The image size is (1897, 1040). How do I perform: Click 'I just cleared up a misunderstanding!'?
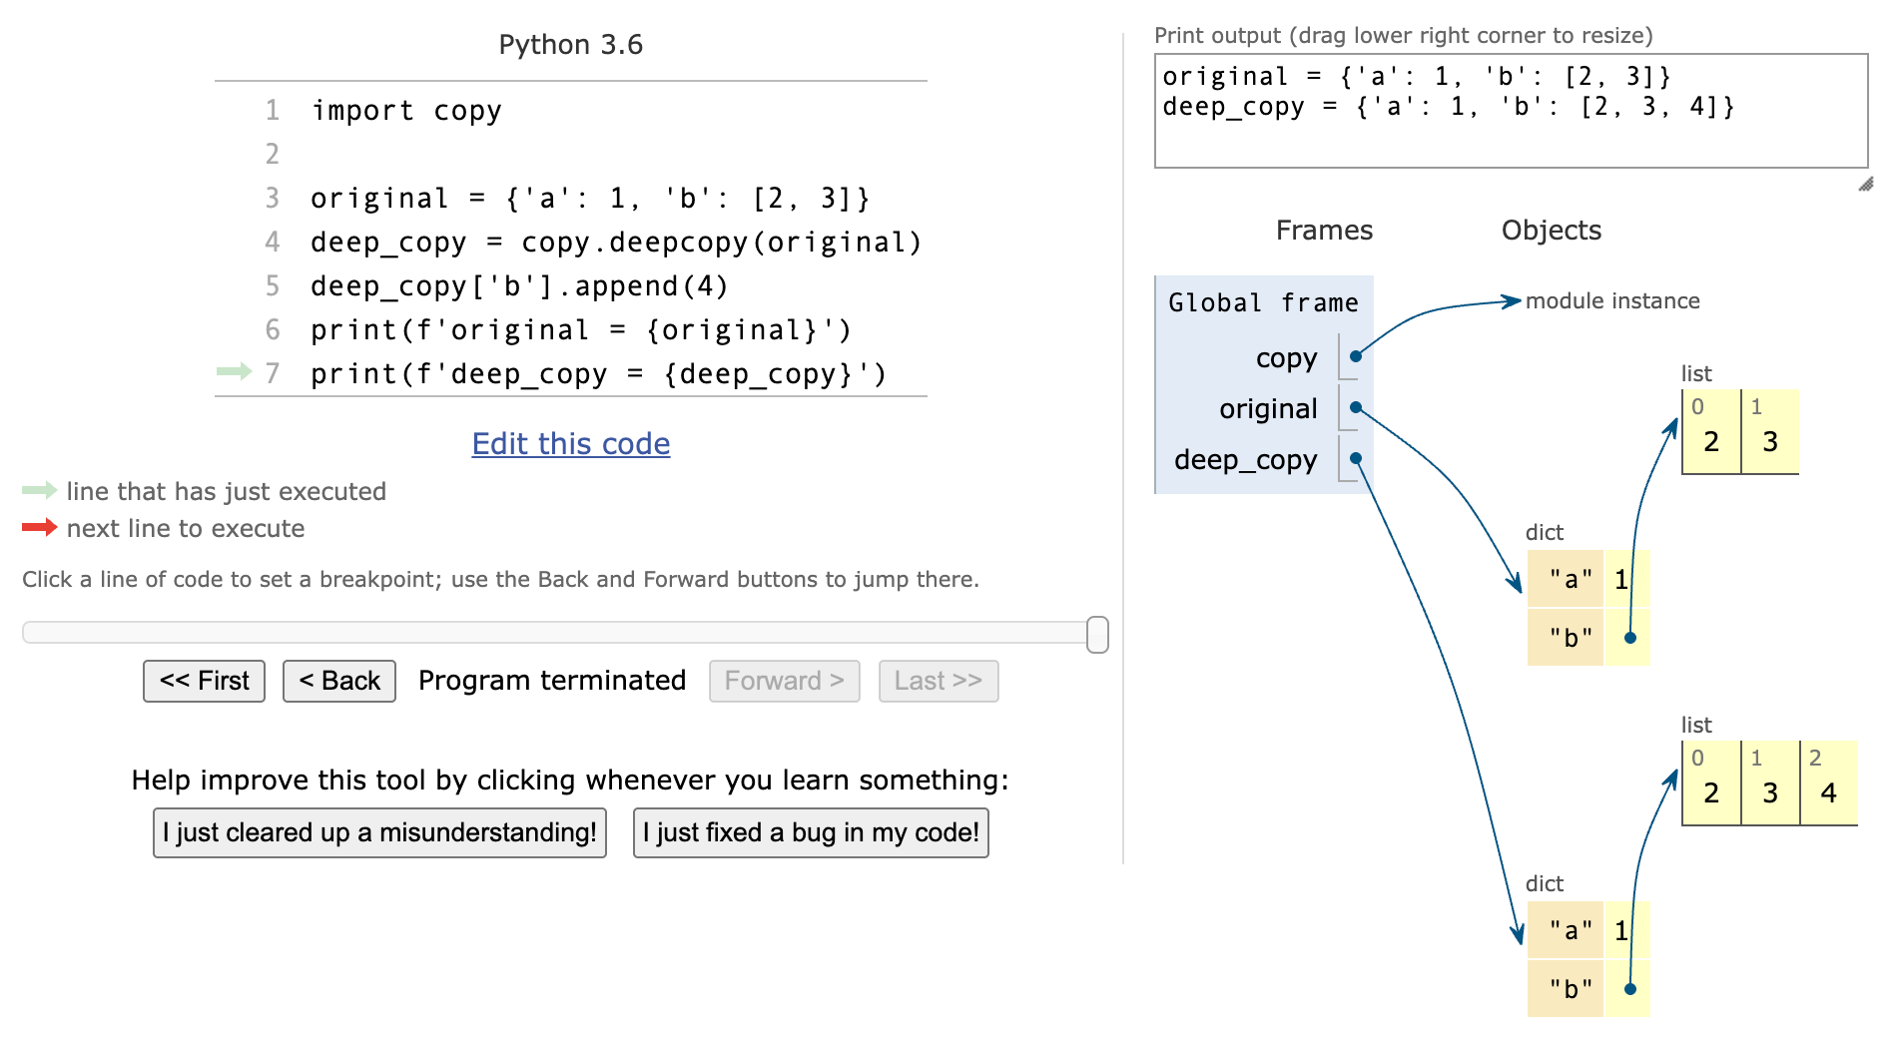[x=379, y=832]
